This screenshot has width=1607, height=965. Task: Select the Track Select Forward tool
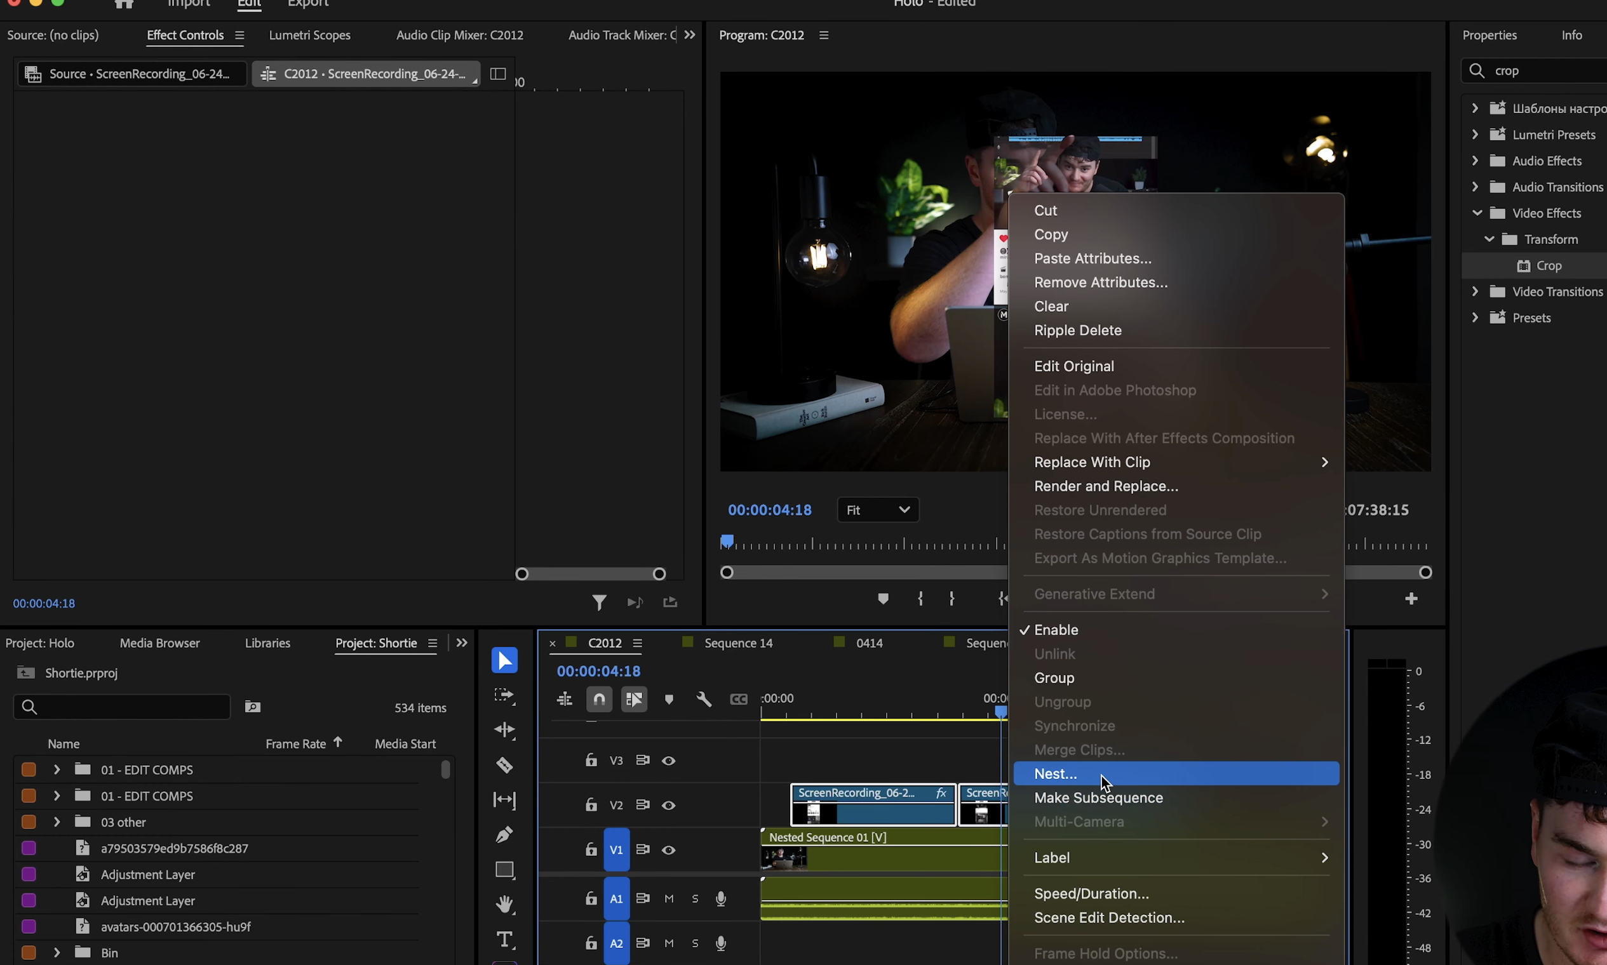pos(504,695)
